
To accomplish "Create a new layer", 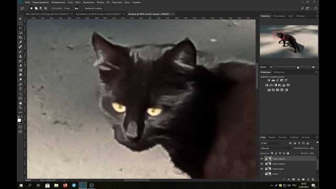I will [308, 180].
